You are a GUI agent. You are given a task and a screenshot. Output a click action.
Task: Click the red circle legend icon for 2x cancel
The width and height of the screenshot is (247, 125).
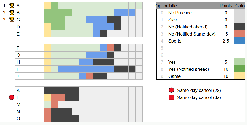171,90
